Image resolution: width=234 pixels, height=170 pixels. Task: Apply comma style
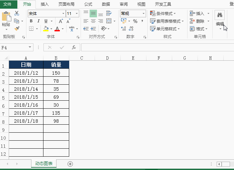(x=142, y=21)
